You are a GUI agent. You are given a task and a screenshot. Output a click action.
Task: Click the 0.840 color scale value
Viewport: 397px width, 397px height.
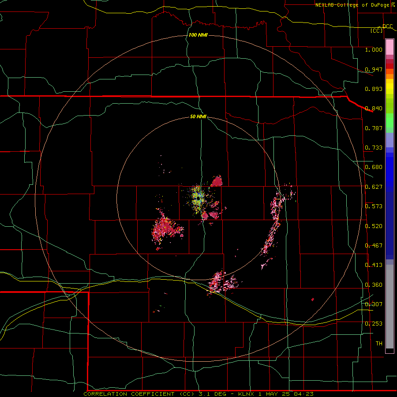point(374,109)
